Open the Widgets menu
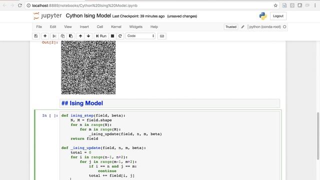 pyautogui.click(x=135, y=26)
